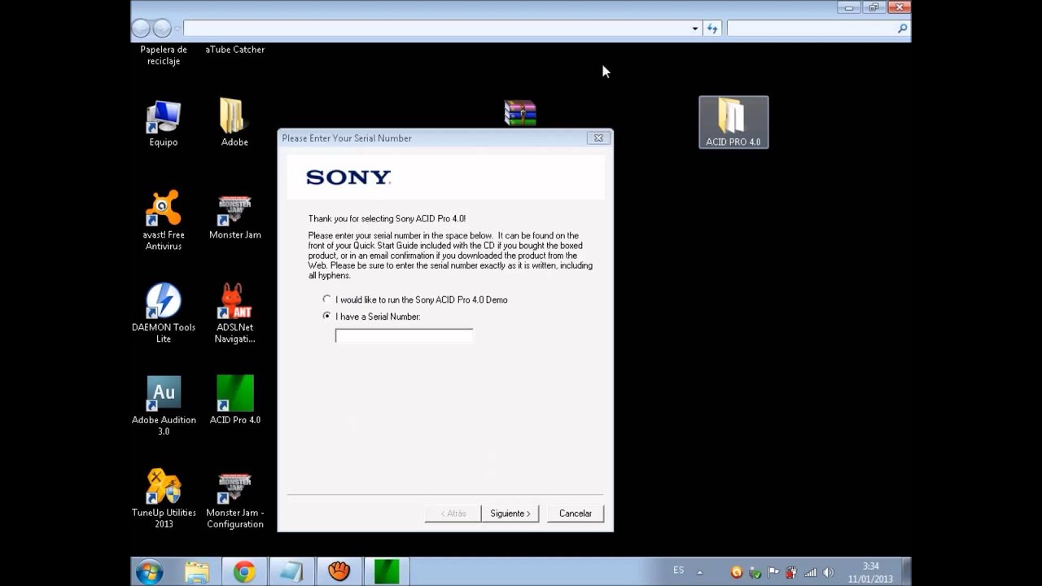Select the ACID PRO 4.0 folder icon
This screenshot has width=1042, height=586.
pos(733,122)
